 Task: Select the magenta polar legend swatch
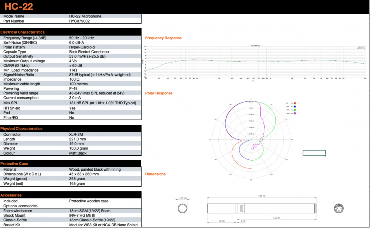click(295, 113)
